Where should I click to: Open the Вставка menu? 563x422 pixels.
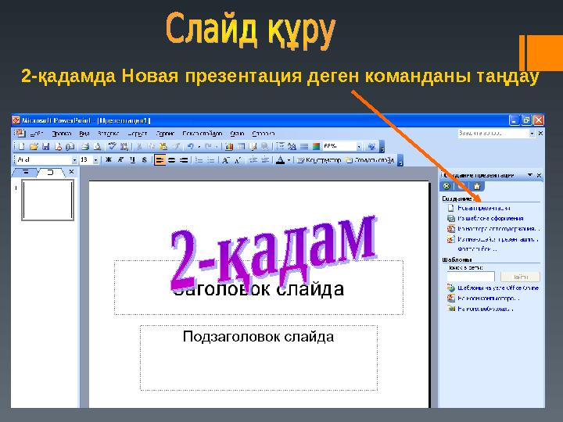tap(108, 134)
